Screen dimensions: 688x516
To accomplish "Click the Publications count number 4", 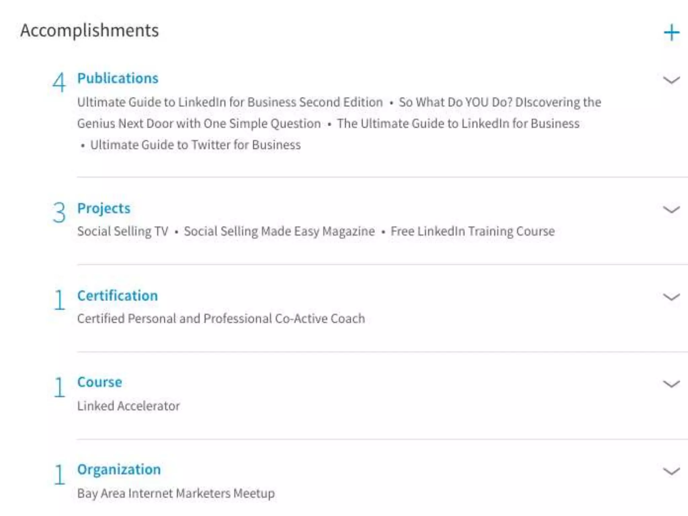I will click(x=59, y=83).
